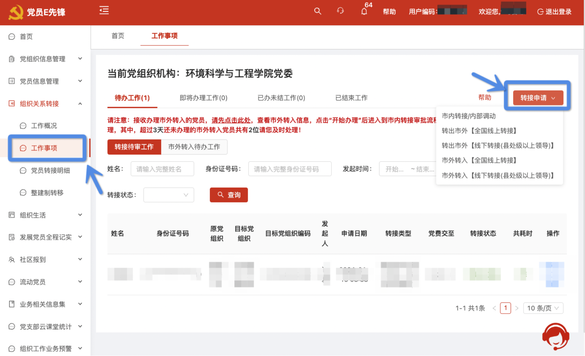
Task: Click the 姓名 name input field
Action: [162, 169]
